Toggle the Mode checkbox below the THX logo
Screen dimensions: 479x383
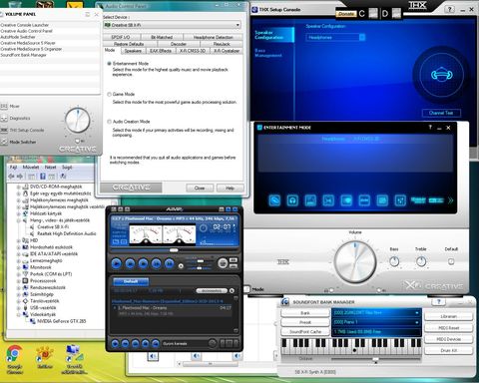(x=246, y=289)
